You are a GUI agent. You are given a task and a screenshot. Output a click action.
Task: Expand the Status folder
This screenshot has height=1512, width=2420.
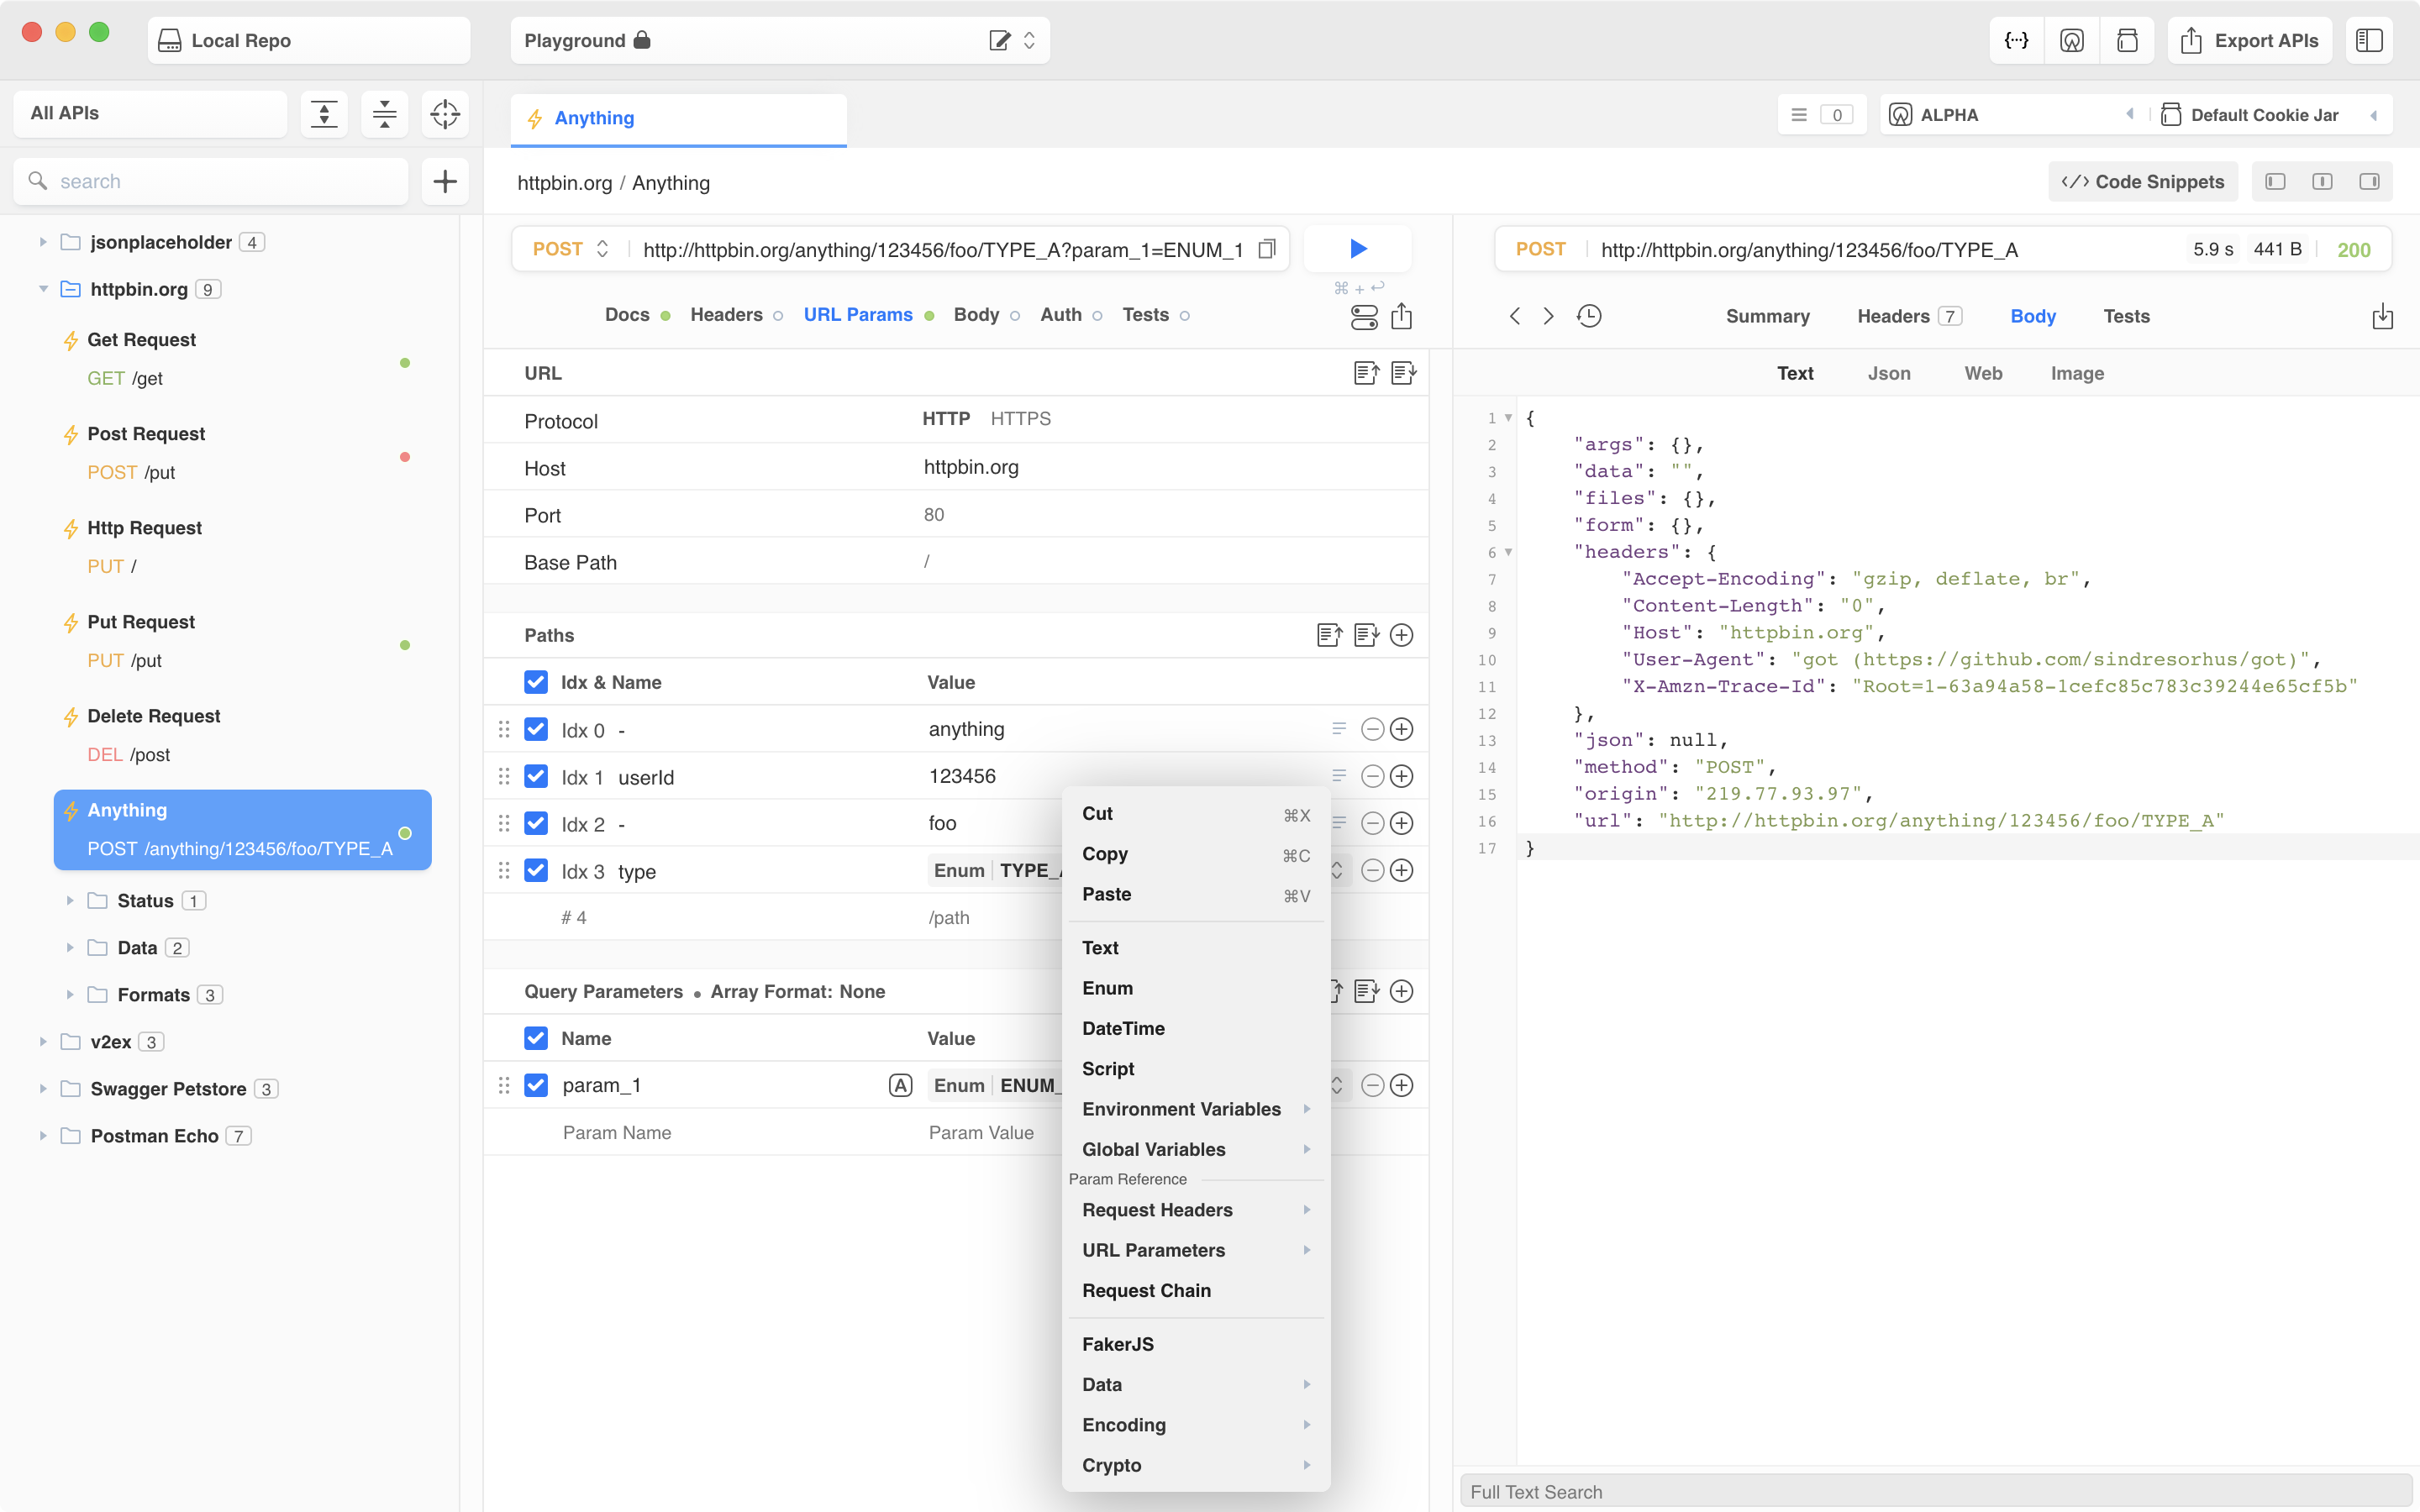pyautogui.click(x=70, y=901)
